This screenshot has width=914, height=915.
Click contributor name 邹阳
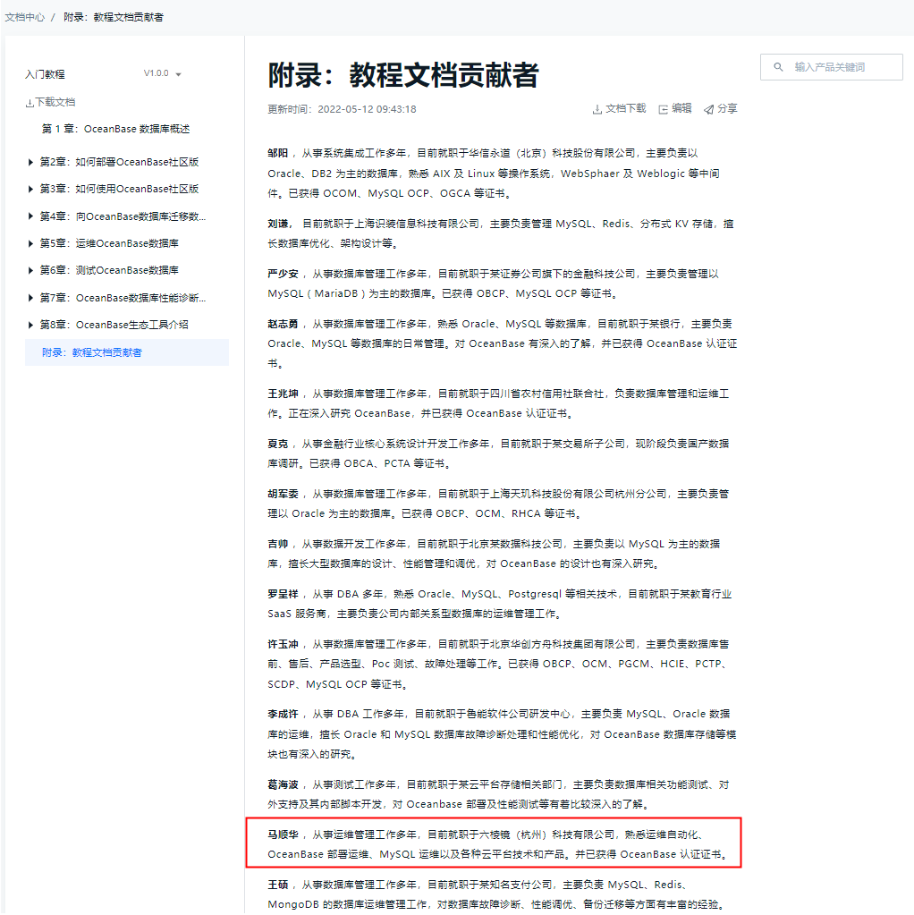pyautogui.click(x=278, y=153)
